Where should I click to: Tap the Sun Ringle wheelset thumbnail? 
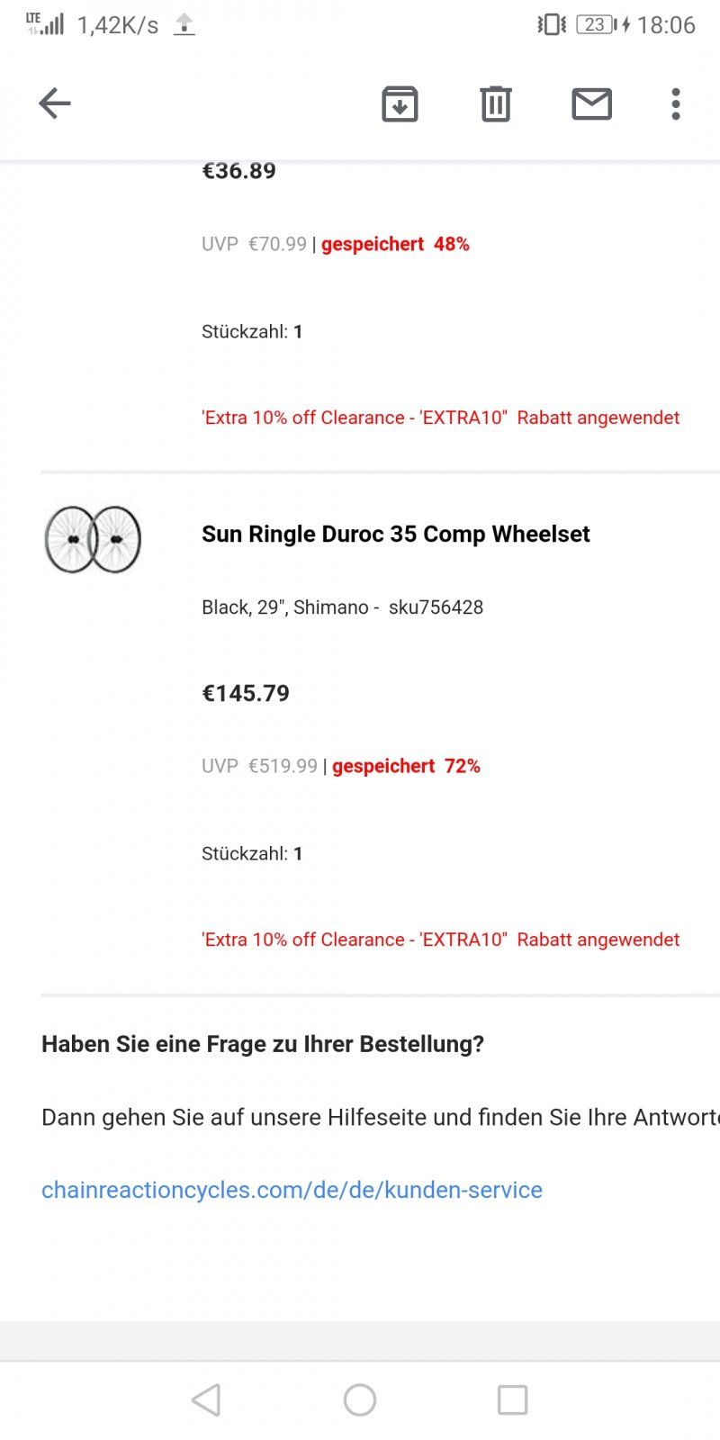[x=93, y=539]
